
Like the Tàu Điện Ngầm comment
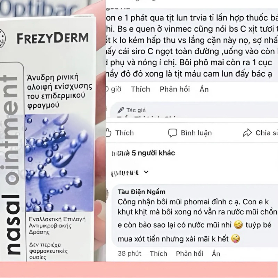pyautogui.click(x=158, y=254)
